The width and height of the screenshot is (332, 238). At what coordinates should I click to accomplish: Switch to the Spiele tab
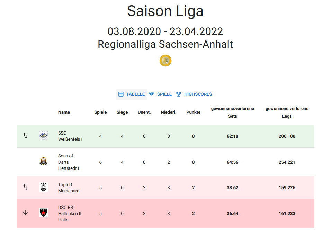(160, 94)
